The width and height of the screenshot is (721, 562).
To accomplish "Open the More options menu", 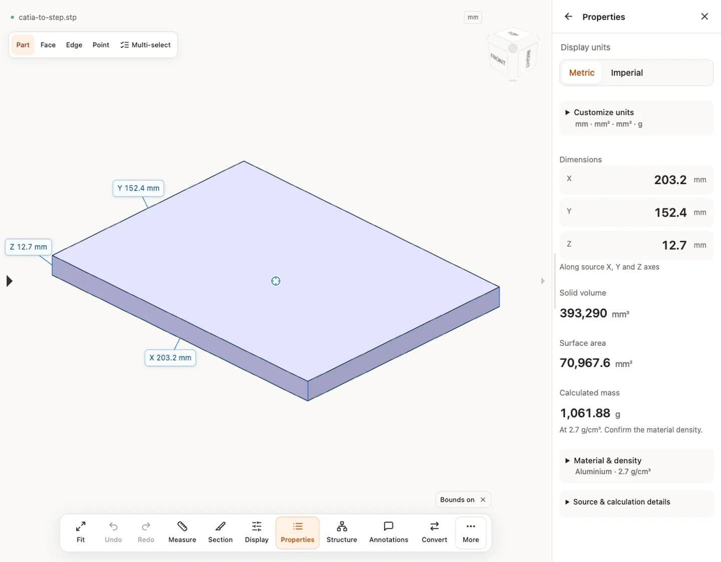I will point(471,532).
